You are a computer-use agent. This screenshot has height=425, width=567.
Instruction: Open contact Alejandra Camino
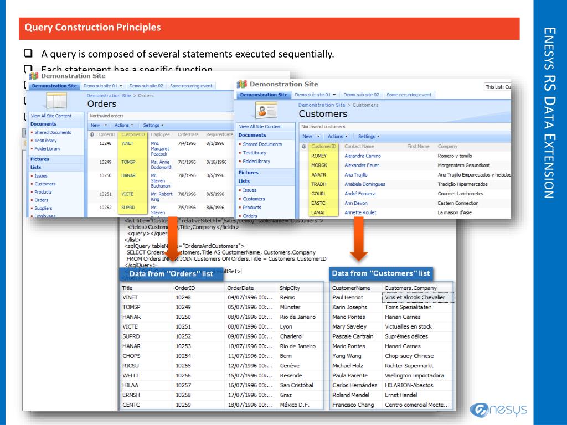(x=362, y=156)
